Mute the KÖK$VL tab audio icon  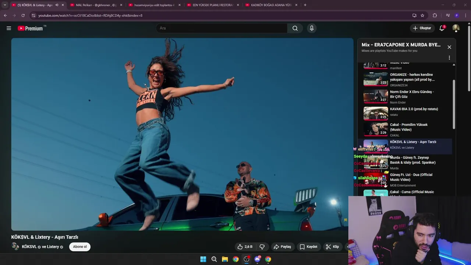click(57, 5)
